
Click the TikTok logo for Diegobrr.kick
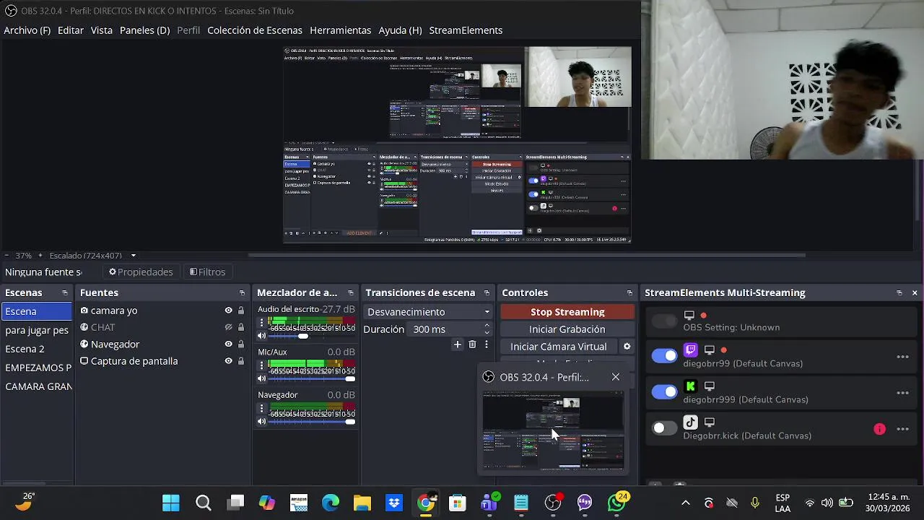pyautogui.click(x=691, y=422)
